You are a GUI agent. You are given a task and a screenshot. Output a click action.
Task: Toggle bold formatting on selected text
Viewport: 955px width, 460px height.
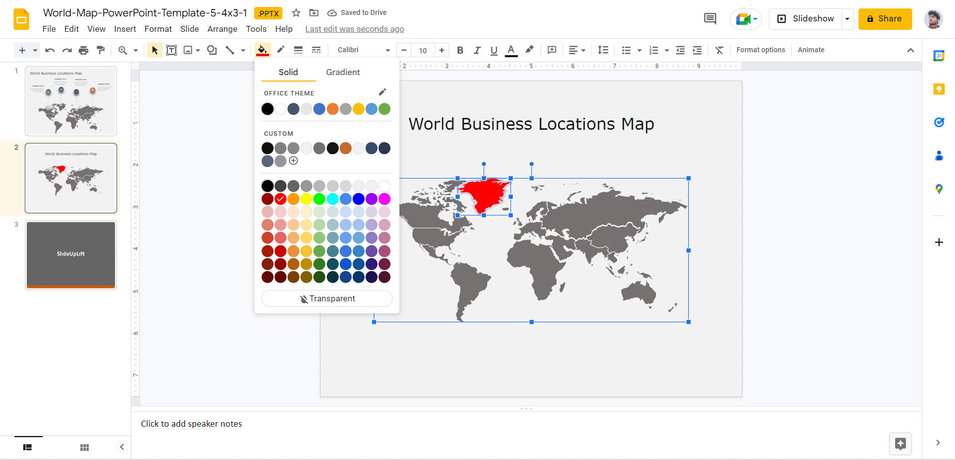(x=460, y=50)
